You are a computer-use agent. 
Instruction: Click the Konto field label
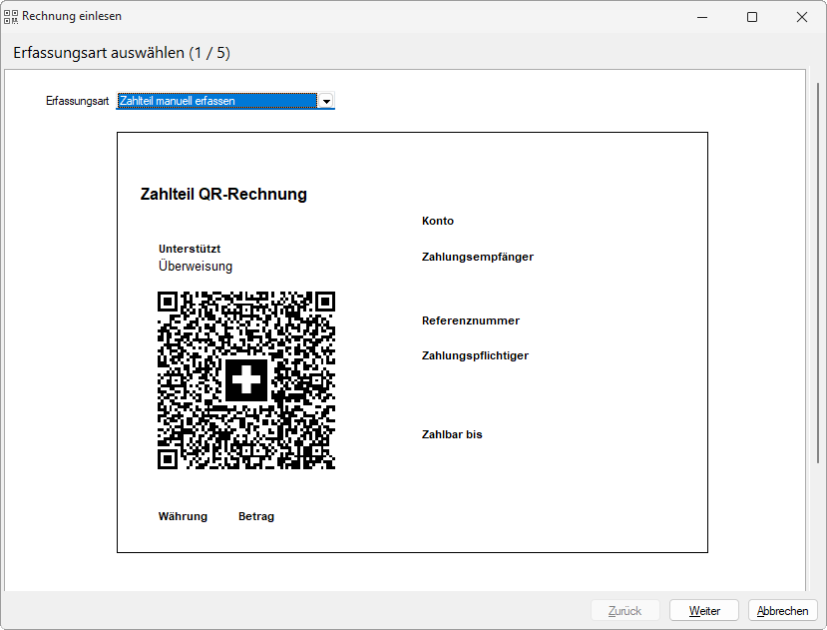pyautogui.click(x=438, y=222)
